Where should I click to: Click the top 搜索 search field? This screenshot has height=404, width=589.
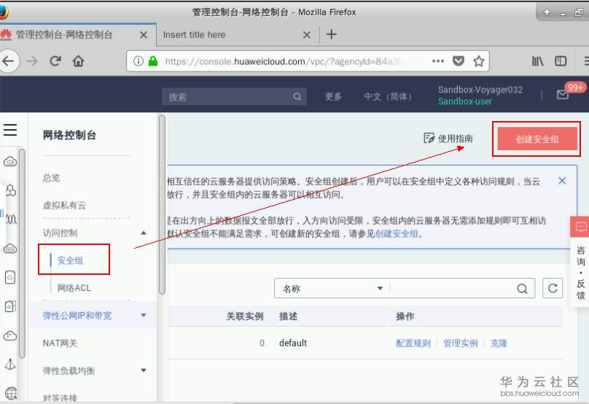pyautogui.click(x=234, y=96)
